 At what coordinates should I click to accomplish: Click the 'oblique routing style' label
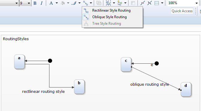(x=149, y=85)
